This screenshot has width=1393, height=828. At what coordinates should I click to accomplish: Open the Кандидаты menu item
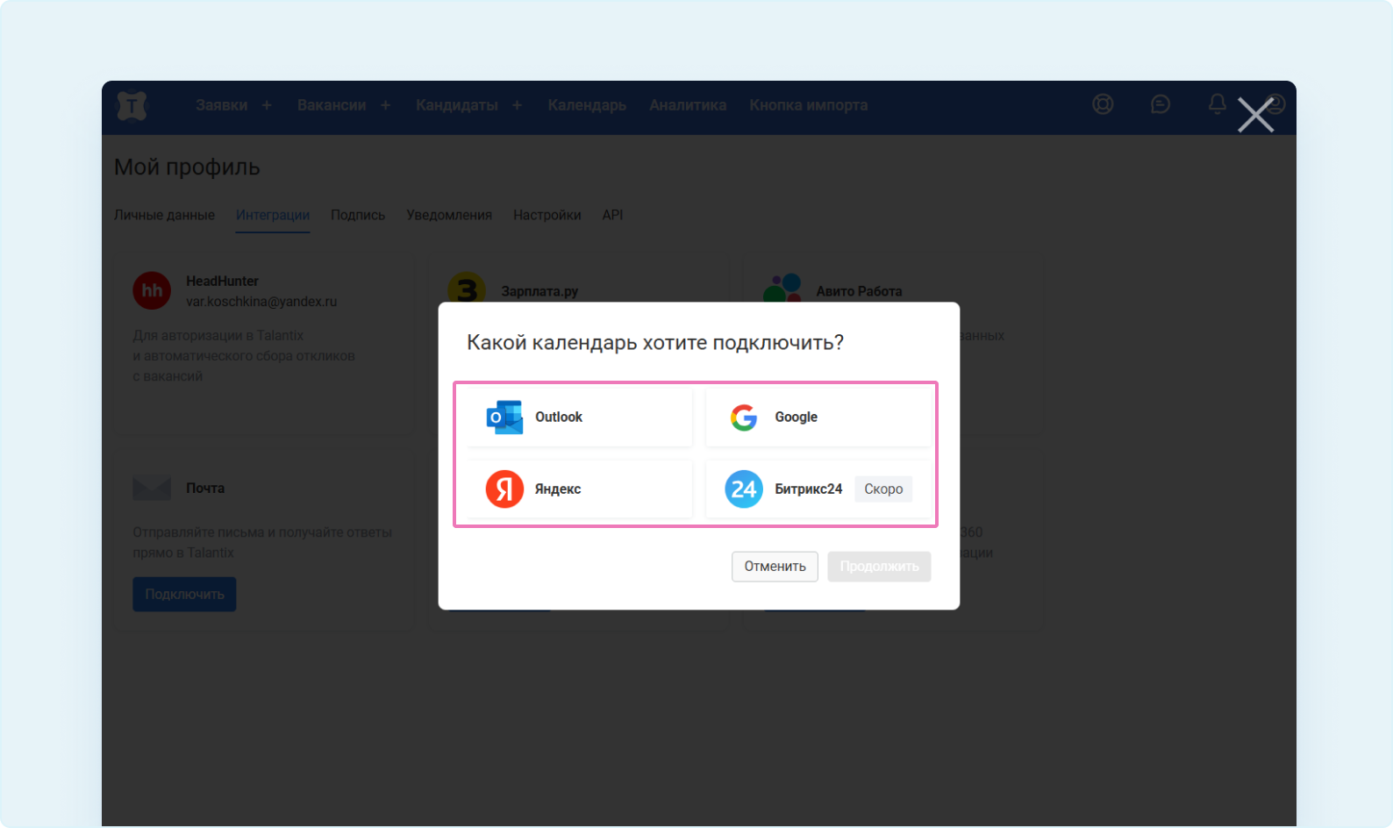[456, 105]
